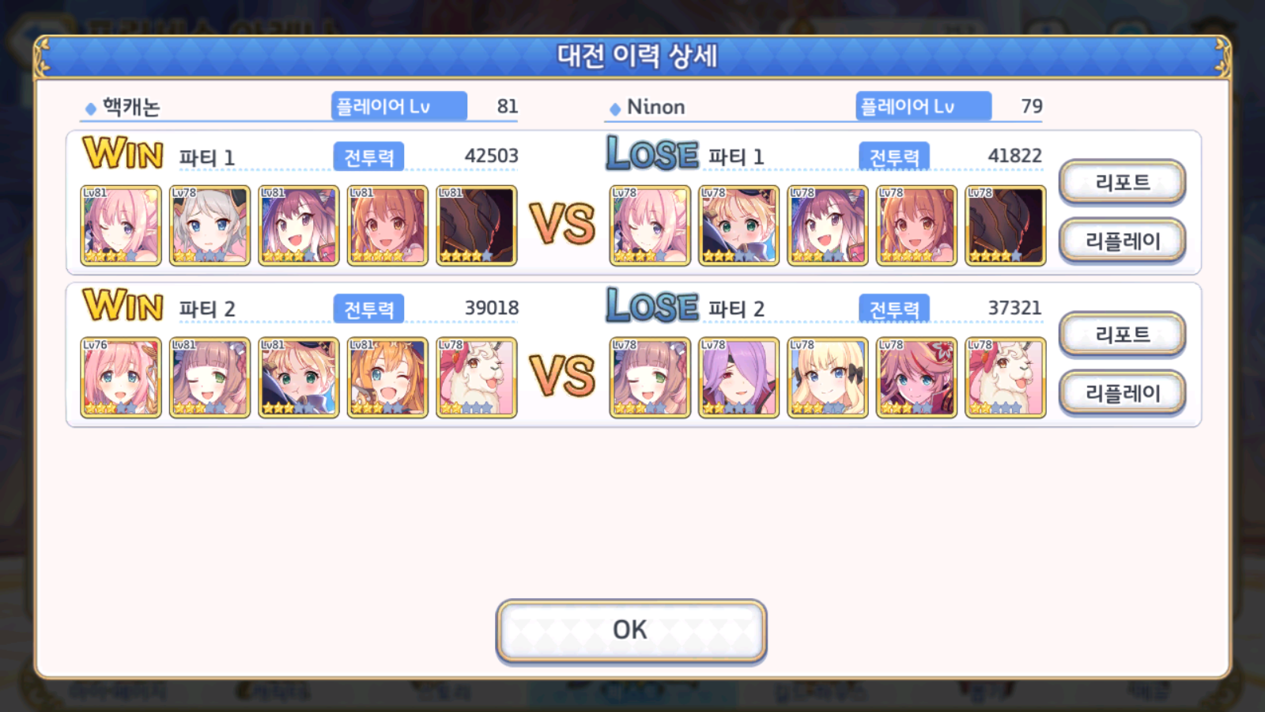Select the purple-haired character in Ninon's party 2

738,377
